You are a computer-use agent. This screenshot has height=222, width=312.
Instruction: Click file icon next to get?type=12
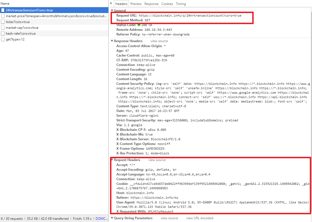(x=3, y=39)
